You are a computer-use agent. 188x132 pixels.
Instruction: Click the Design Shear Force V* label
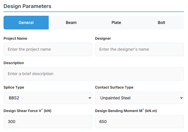pyautogui.click(x=27, y=111)
